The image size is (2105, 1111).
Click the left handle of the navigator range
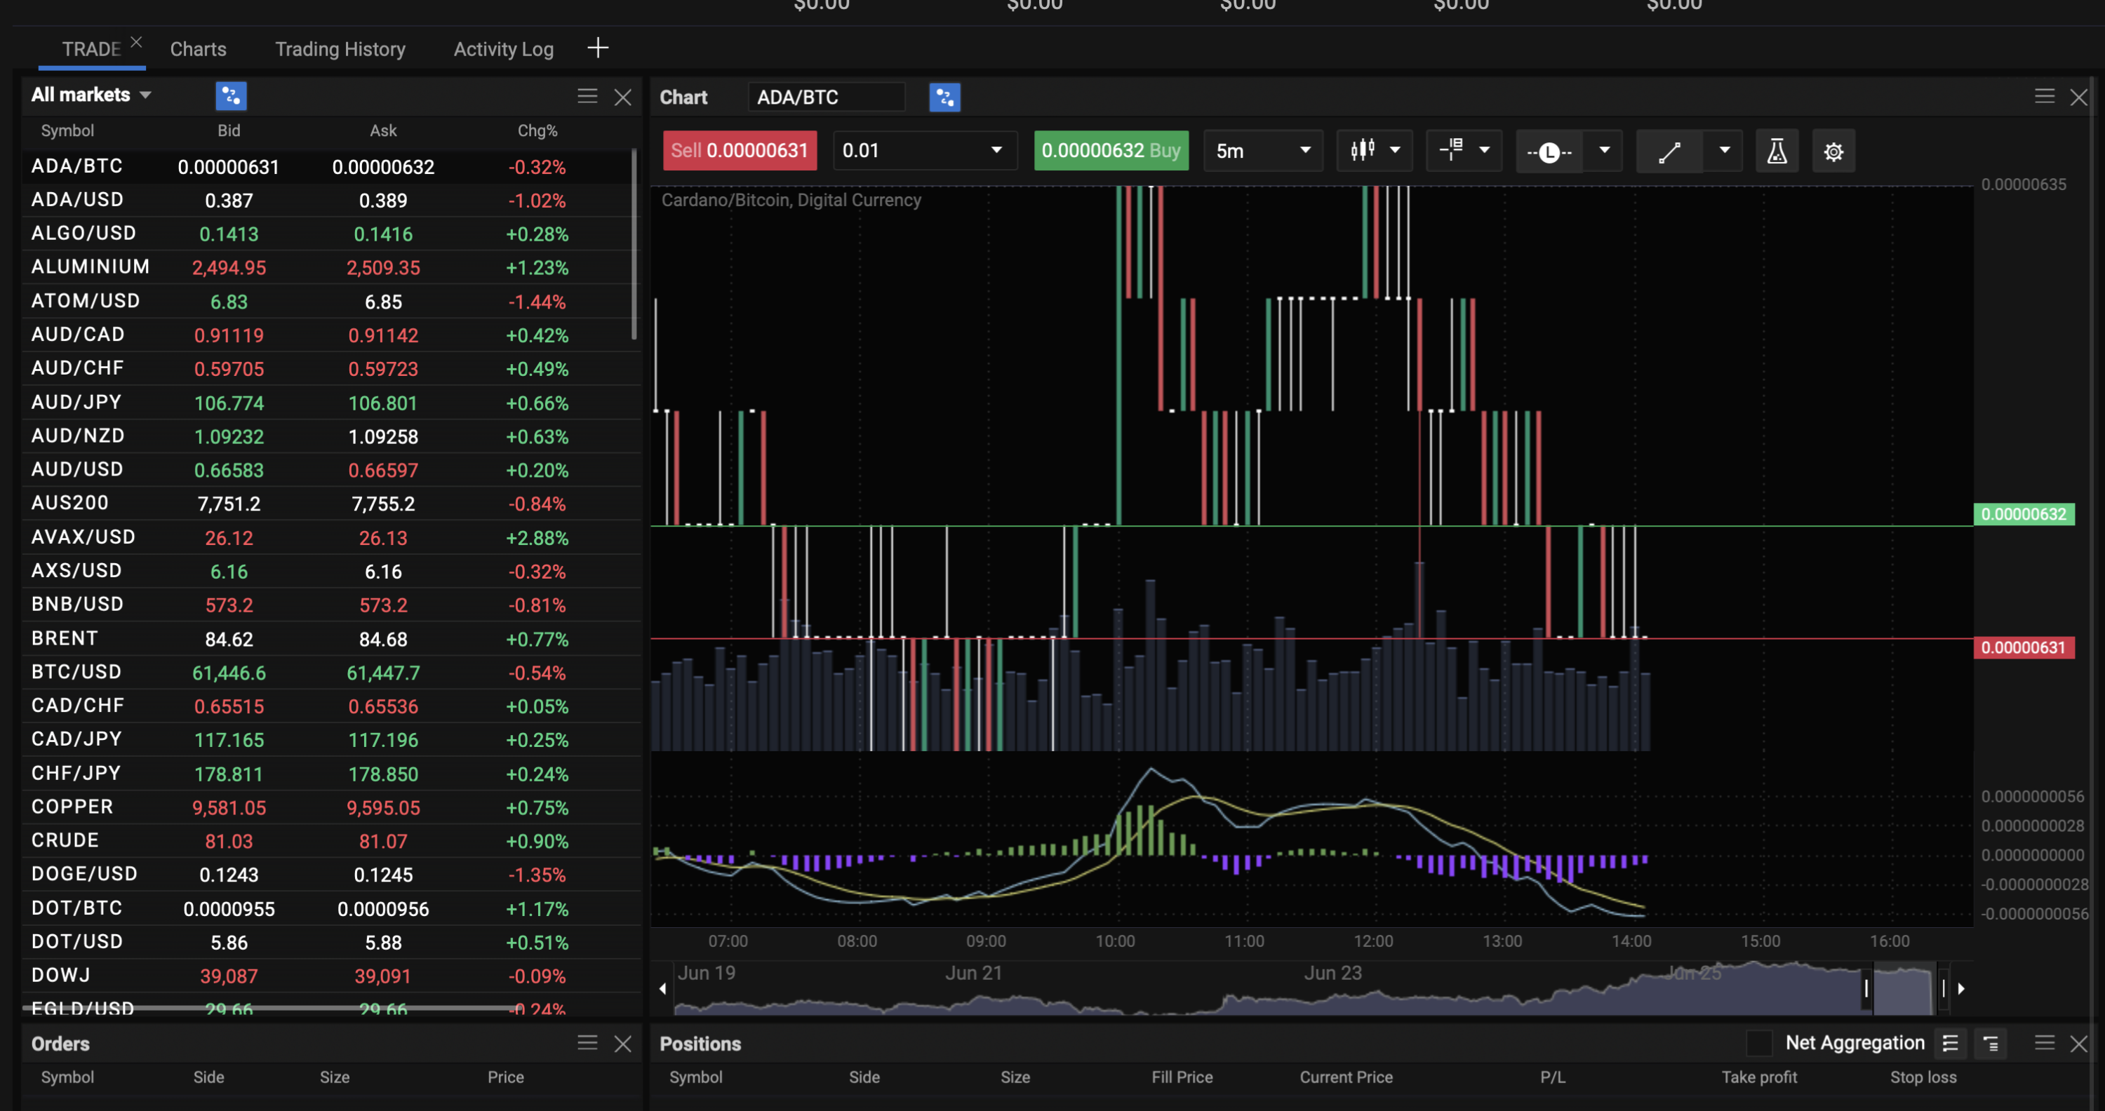[x=1866, y=988]
